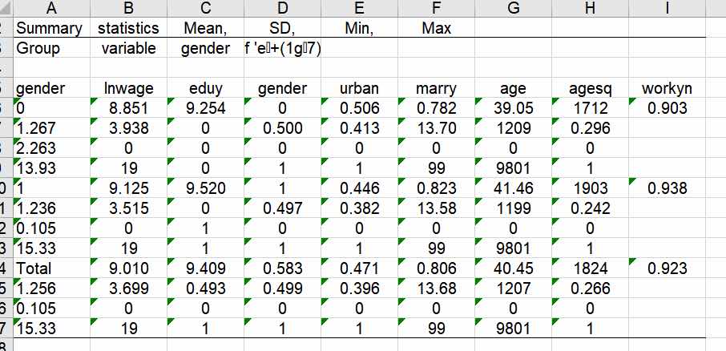The width and height of the screenshot is (726, 351).
Task: Select the "SD," cell
Action: (282, 28)
